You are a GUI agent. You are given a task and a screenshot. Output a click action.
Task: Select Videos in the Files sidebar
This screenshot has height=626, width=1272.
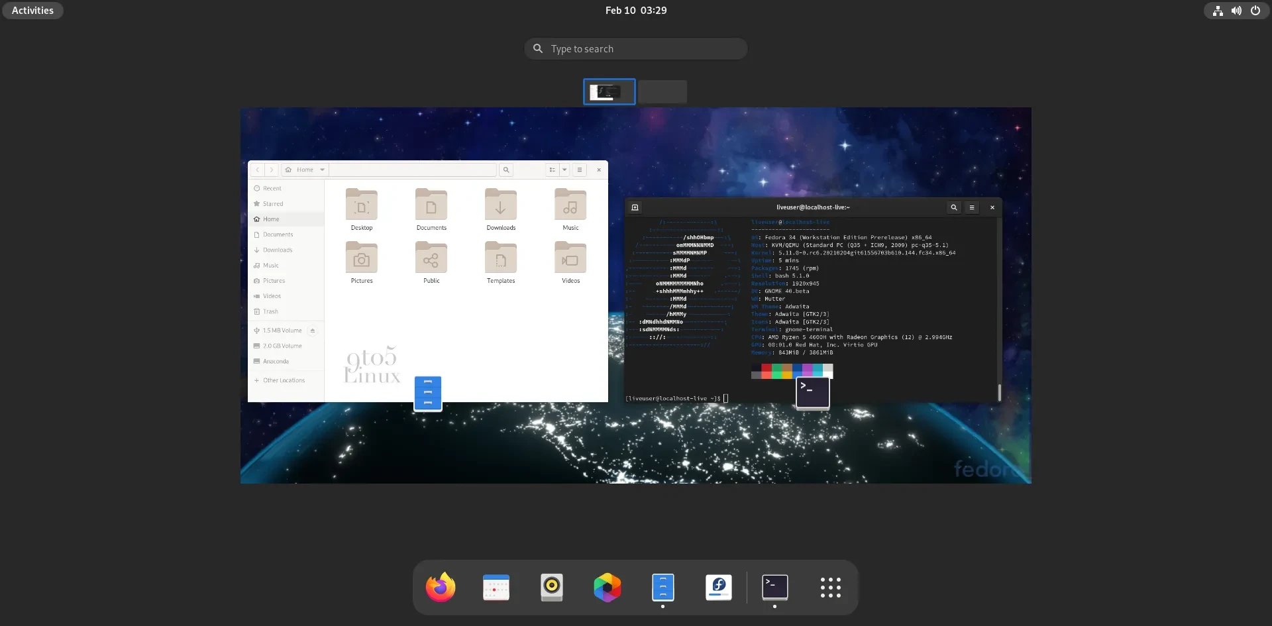point(286,296)
